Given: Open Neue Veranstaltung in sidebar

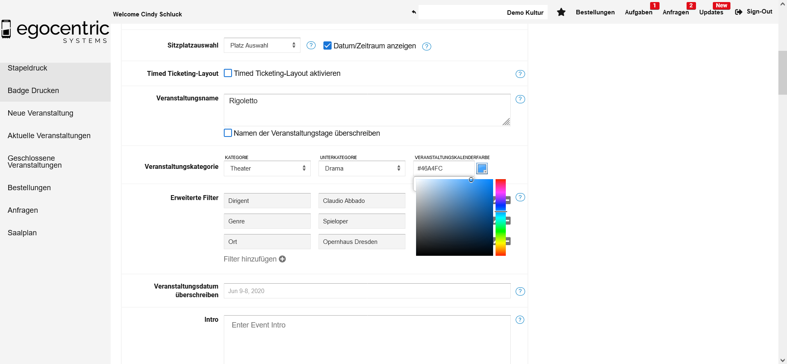Looking at the screenshot, I should [41, 113].
